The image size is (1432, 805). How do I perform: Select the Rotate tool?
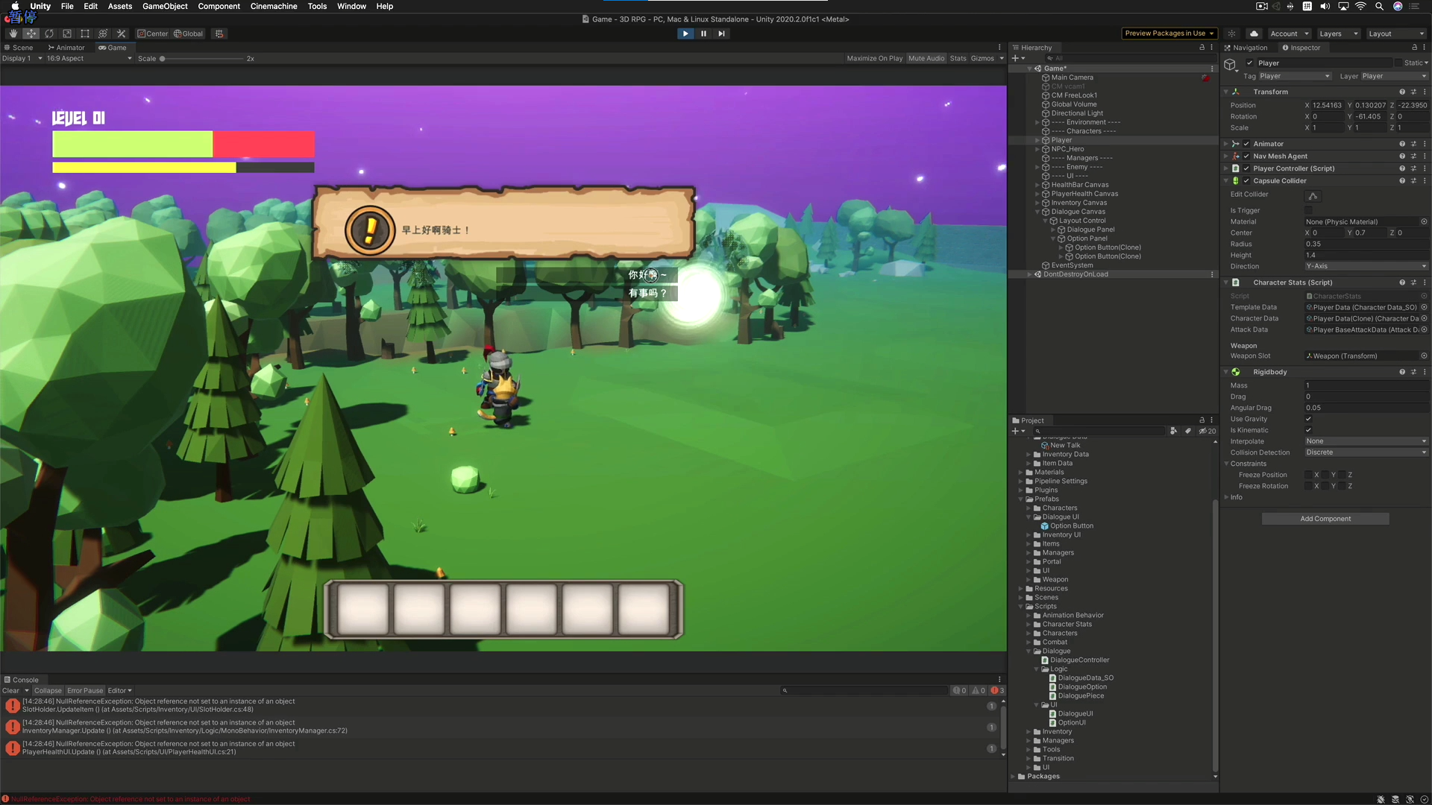(49, 34)
